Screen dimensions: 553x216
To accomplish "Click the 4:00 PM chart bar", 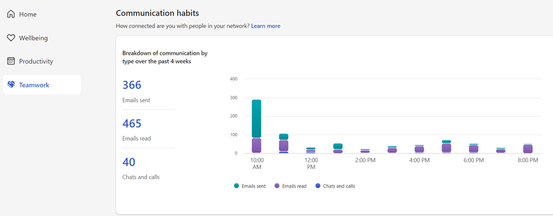I will pos(419,149).
